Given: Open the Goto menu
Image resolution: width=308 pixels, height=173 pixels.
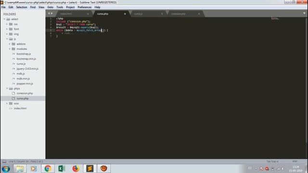Looking at the screenshot, I should pyautogui.click(x=50, y=7).
